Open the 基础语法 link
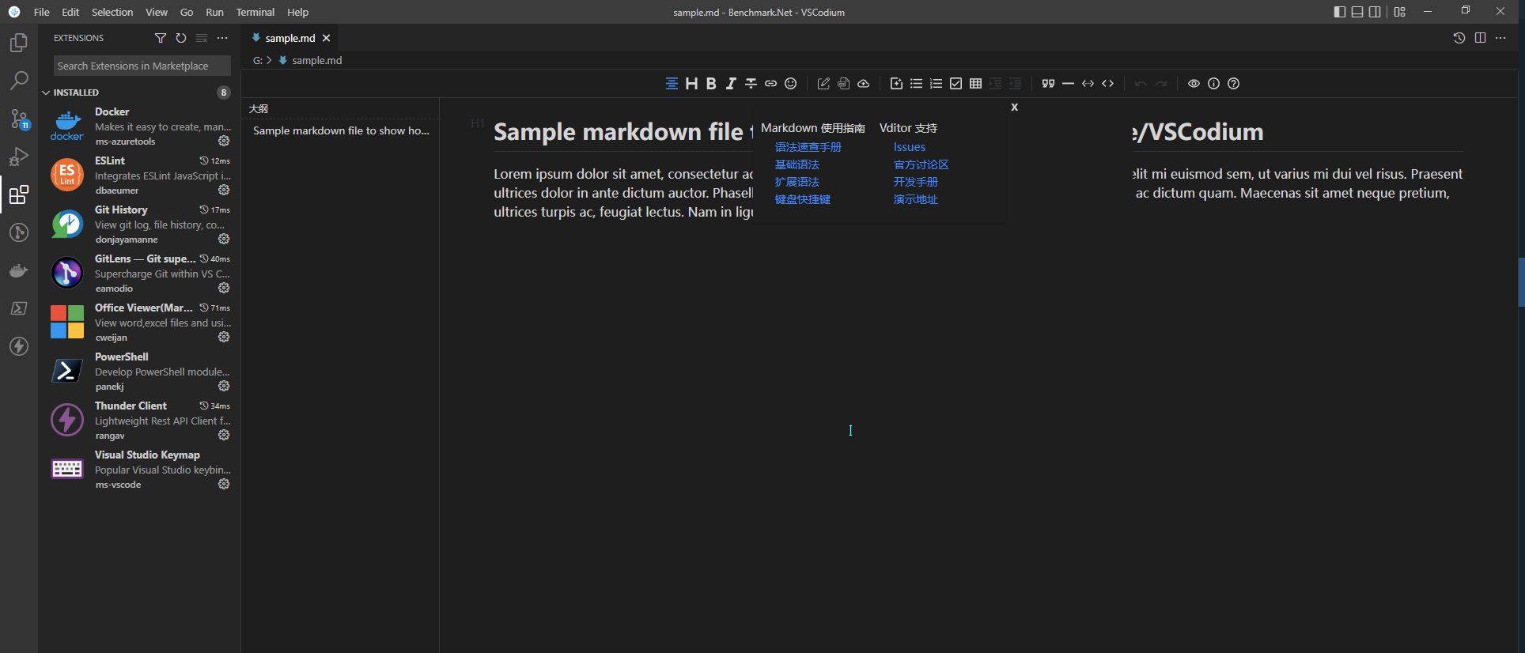Screen dimensions: 1525x653 coord(797,164)
